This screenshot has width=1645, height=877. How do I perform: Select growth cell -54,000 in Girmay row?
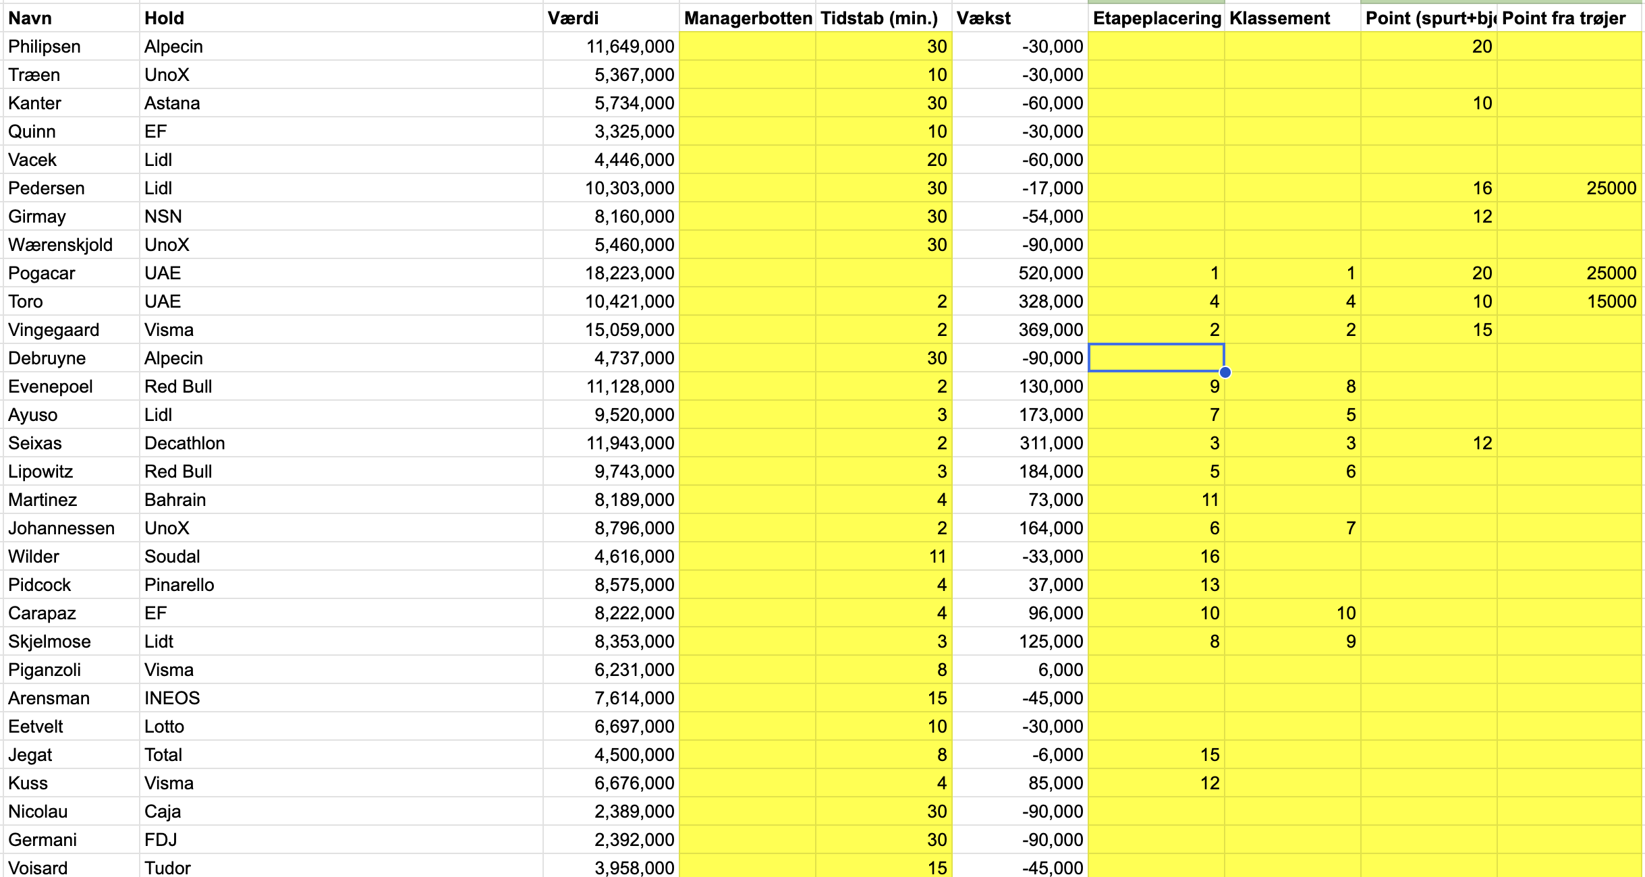(x=1020, y=217)
